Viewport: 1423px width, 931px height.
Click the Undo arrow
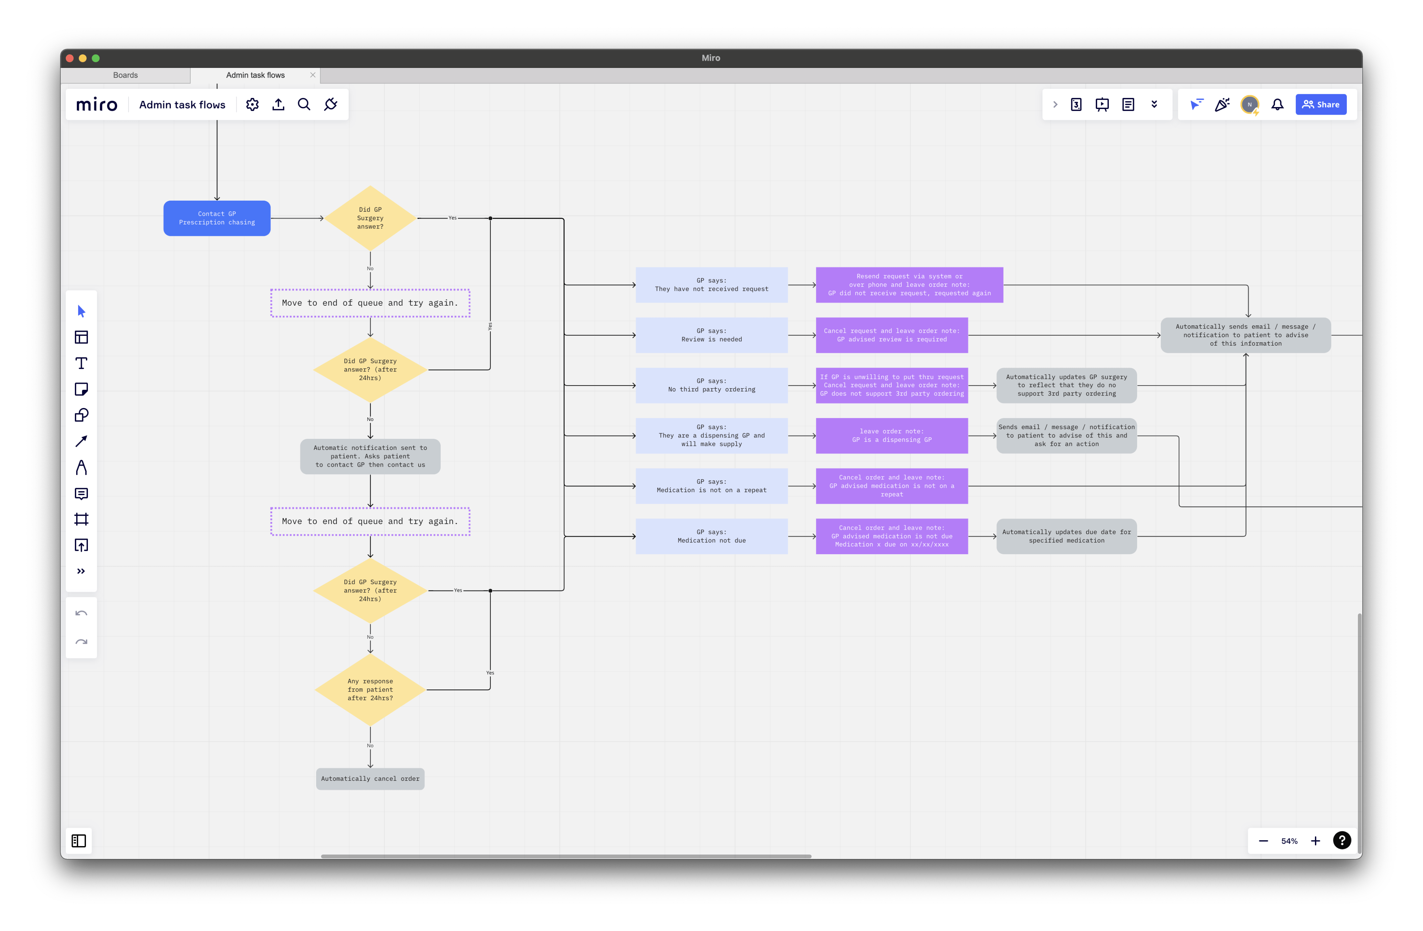click(x=81, y=614)
